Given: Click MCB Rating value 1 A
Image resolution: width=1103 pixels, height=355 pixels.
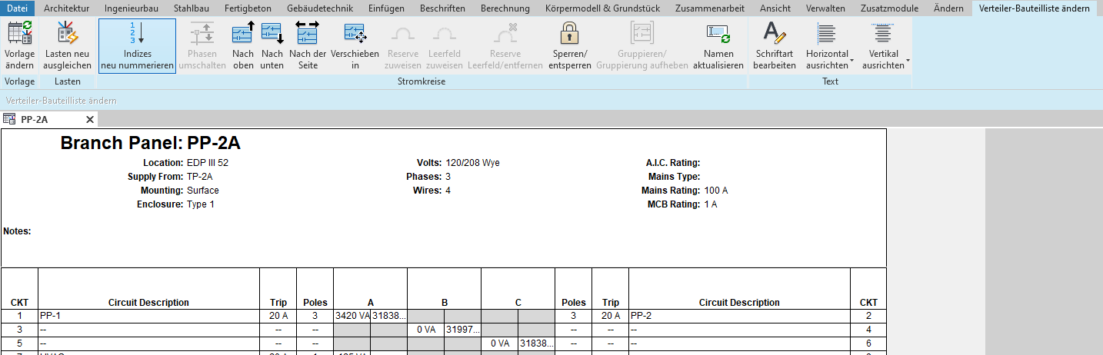Looking at the screenshot, I should (x=710, y=204).
